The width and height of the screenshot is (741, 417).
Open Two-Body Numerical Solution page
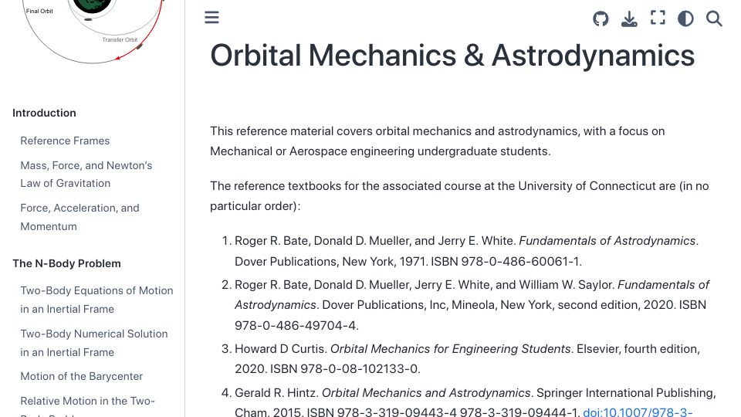pos(94,343)
